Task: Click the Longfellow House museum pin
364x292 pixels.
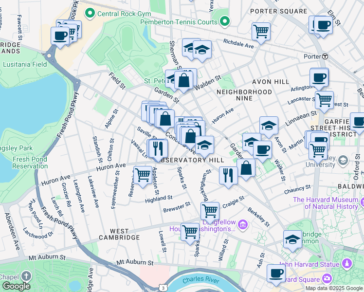Action: [x=243, y=224]
